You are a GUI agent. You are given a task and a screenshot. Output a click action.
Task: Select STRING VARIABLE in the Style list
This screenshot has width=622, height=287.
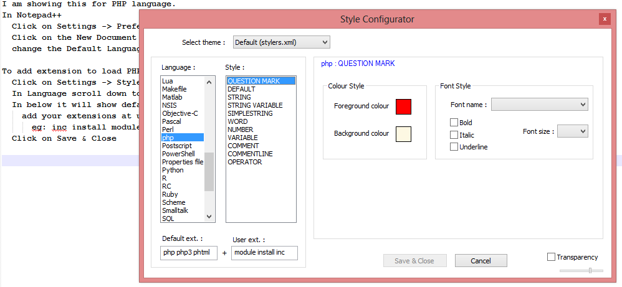pos(261,105)
